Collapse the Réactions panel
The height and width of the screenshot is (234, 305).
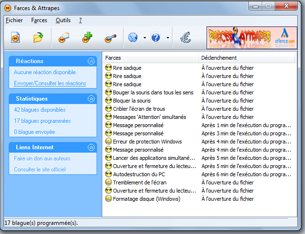[x=91, y=61]
